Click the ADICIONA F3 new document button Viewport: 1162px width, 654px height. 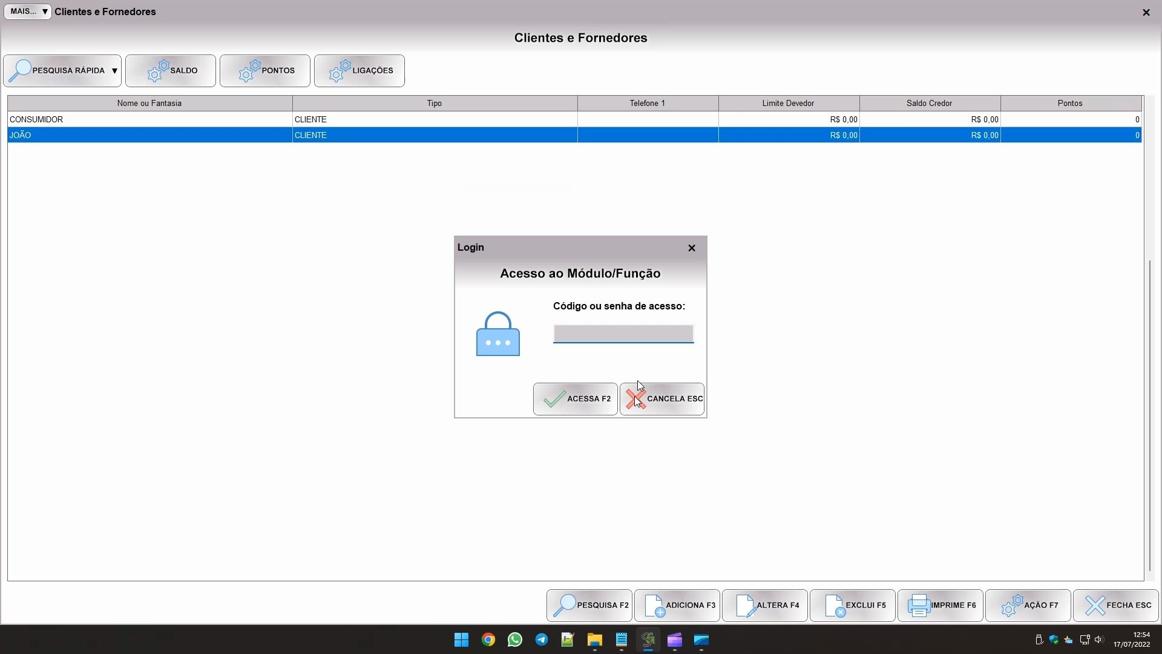tap(677, 606)
